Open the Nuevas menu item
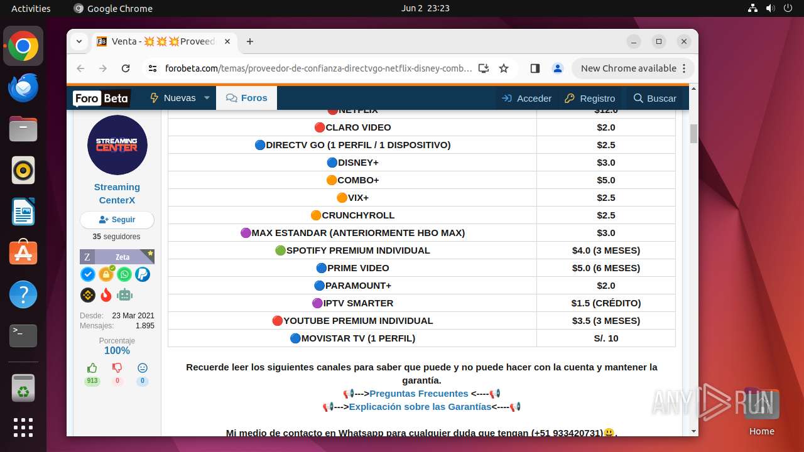This screenshot has width=804, height=452. pos(173,98)
